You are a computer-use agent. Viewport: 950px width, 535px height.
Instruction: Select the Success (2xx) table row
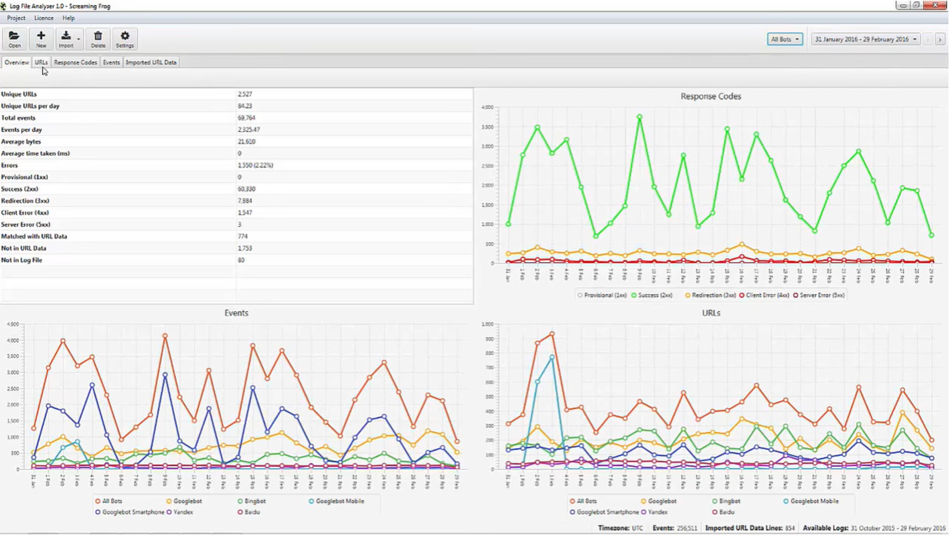click(236, 189)
